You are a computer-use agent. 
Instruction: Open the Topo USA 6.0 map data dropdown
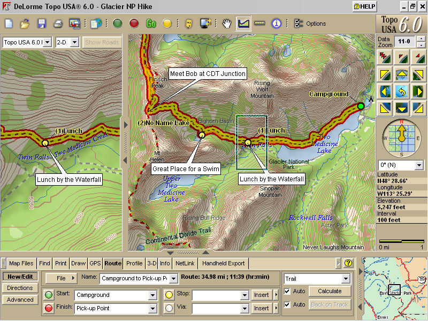(48, 43)
